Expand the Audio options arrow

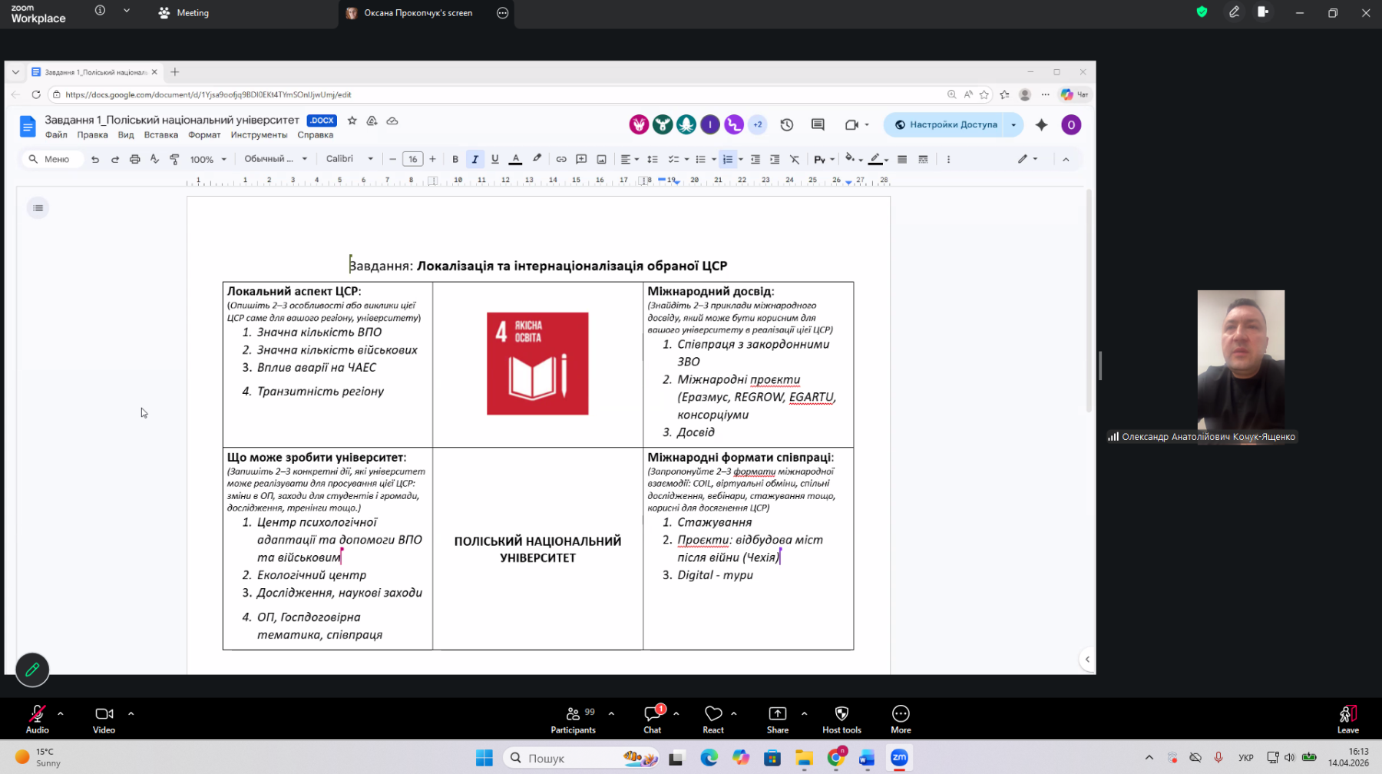pyautogui.click(x=61, y=713)
